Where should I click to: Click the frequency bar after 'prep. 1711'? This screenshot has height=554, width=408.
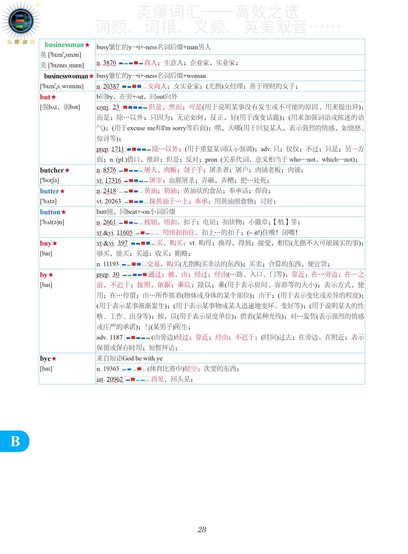[x=139, y=149]
